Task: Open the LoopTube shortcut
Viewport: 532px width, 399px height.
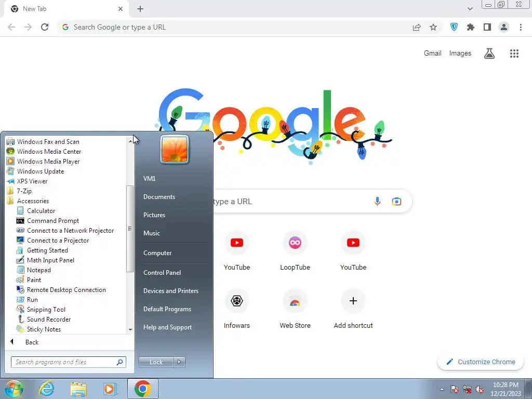Action: [x=295, y=251]
